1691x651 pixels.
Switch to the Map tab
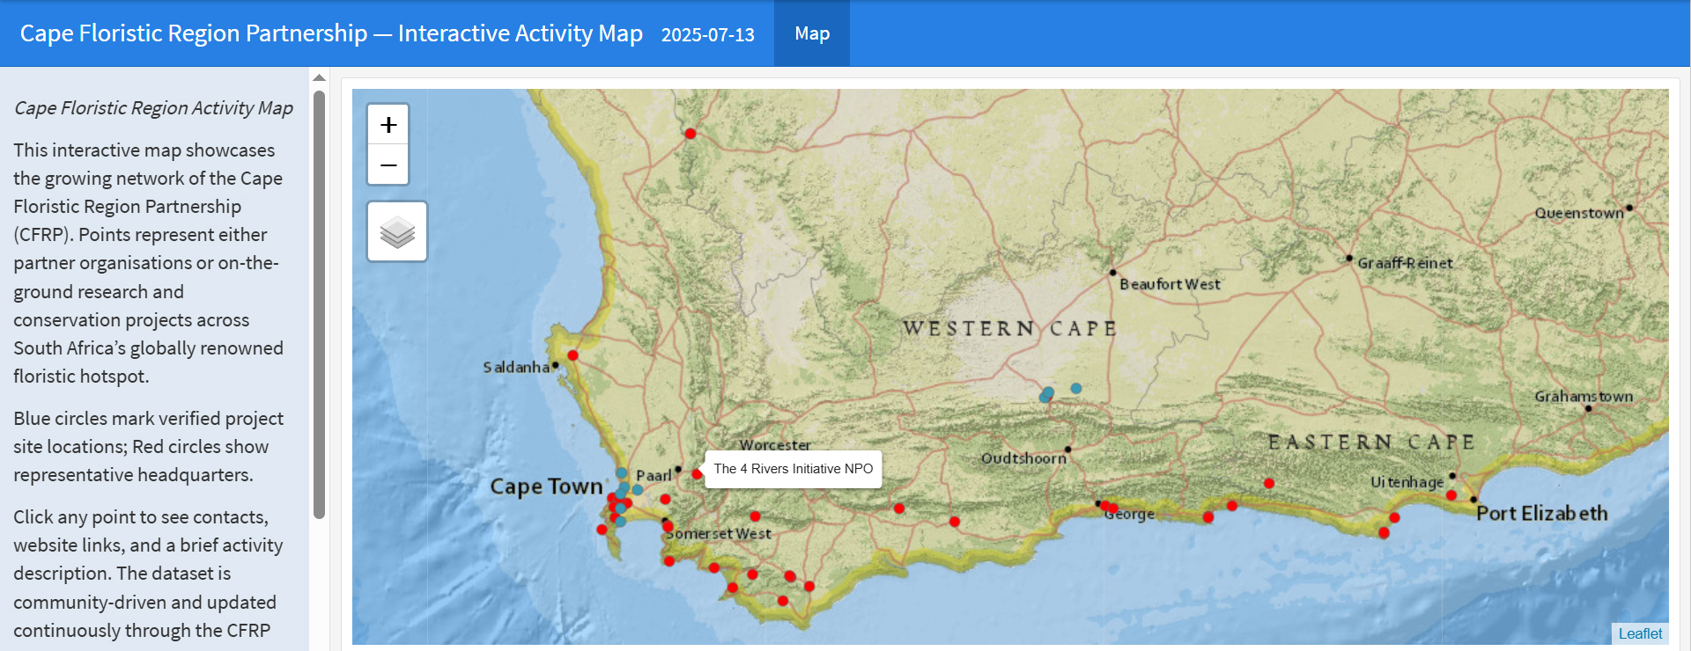coord(812,33)
